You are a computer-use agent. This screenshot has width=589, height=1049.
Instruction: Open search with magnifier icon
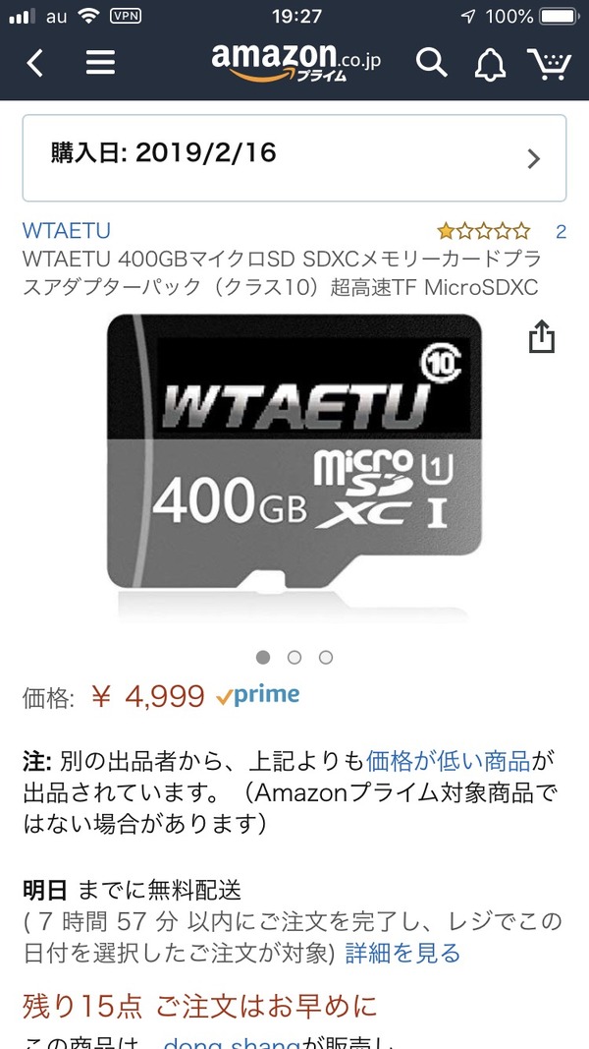(431, 63)
